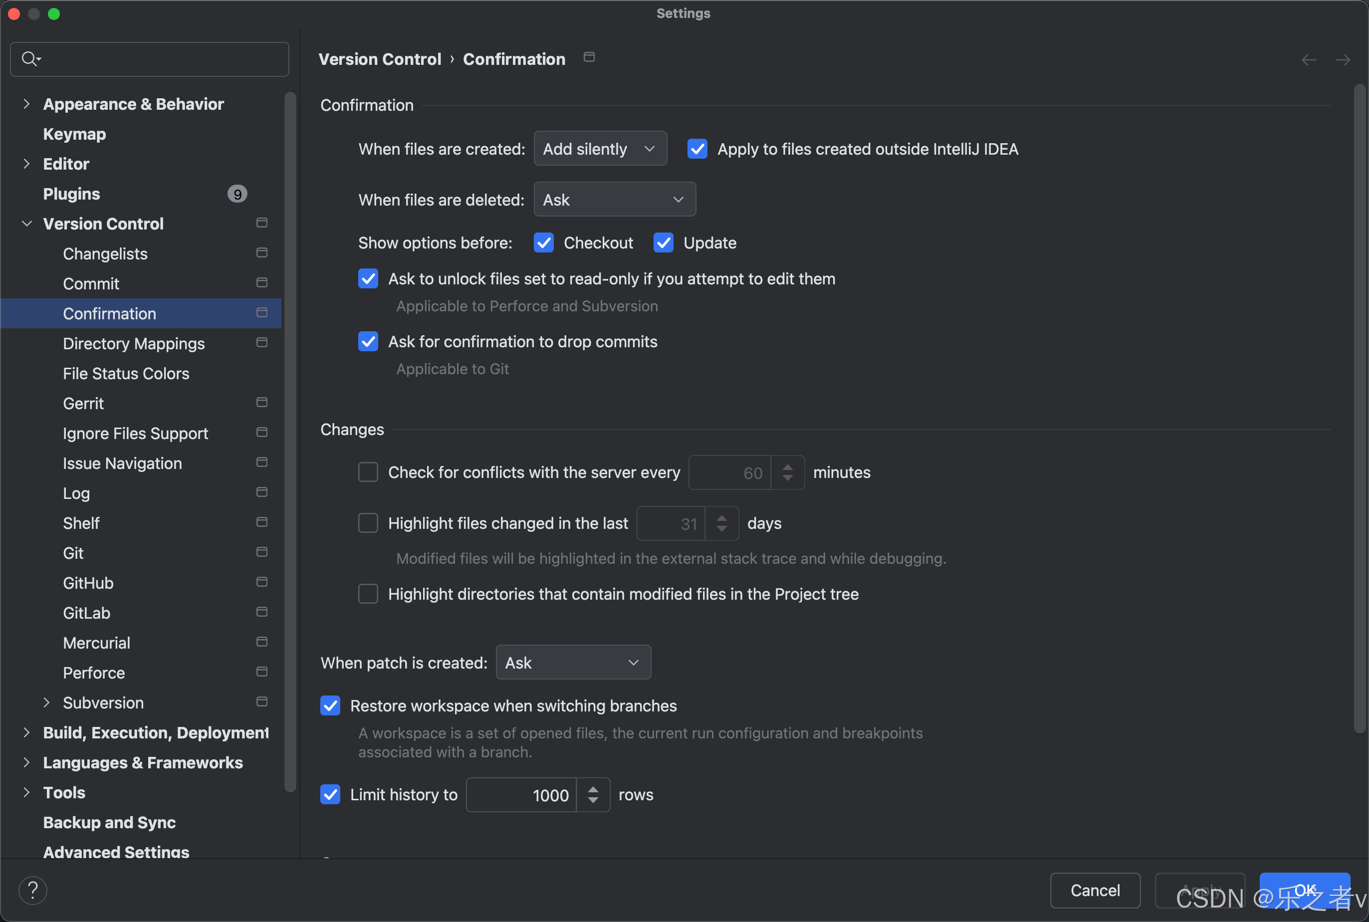This screenshot has width=1369, height=922.
Task: Uncheck the Checkout option checkbox
Action: pyautogui.click(x=544, y=243)
